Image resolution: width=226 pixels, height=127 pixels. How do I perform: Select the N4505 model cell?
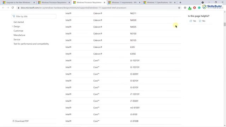click(133, 27)
